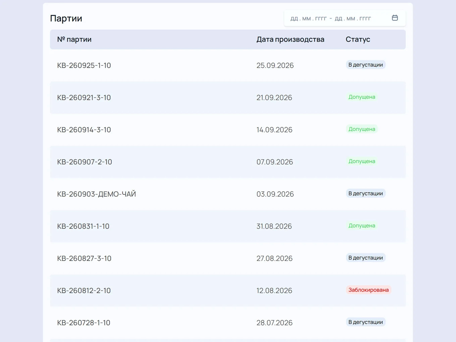Click production date 31.08.2026
This screenshot has width=456, height=342.
click(x=274, y=226)
